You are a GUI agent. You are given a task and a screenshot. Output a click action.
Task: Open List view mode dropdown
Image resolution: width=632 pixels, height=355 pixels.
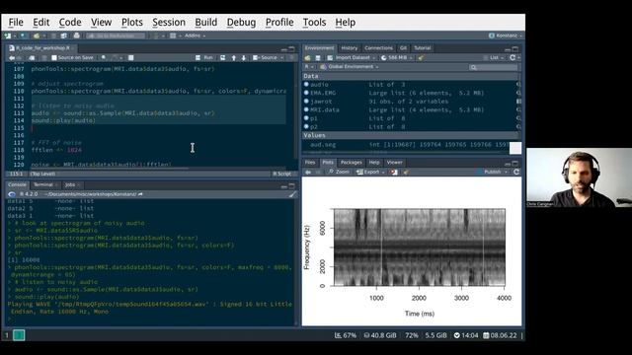(494, 58)
